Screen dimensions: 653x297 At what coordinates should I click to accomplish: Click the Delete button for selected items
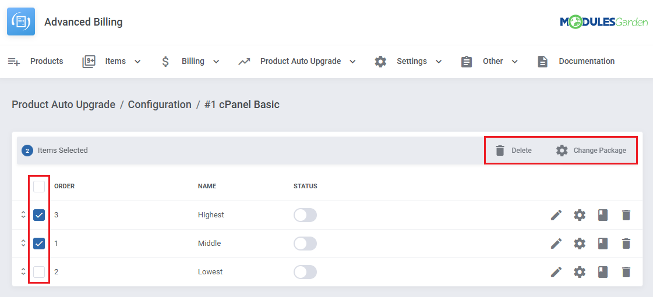pyautogui.click(x=514, y=151)
